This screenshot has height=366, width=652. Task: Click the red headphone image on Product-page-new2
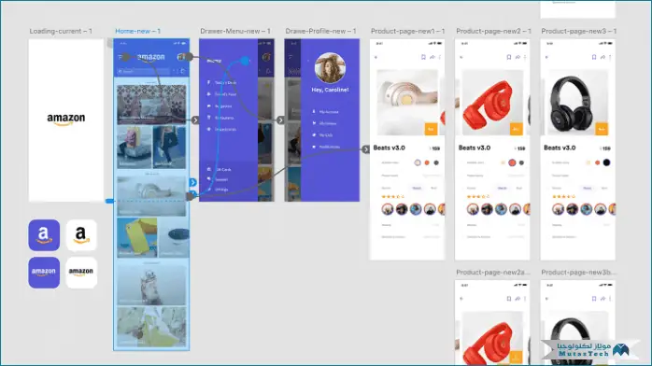pyautogui.click(x=492, y=102)
